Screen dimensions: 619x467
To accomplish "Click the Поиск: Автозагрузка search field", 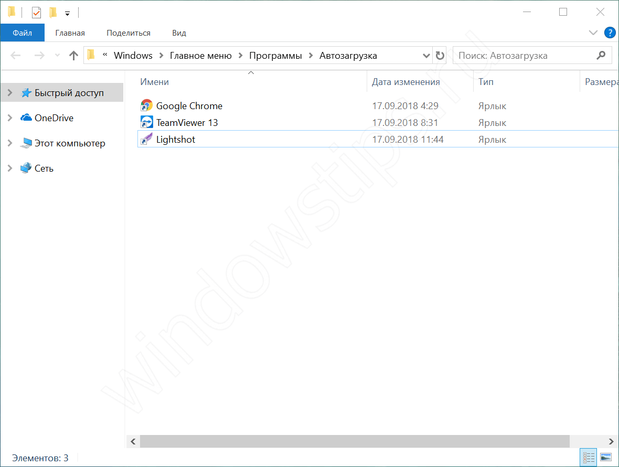I will (525, 56).
